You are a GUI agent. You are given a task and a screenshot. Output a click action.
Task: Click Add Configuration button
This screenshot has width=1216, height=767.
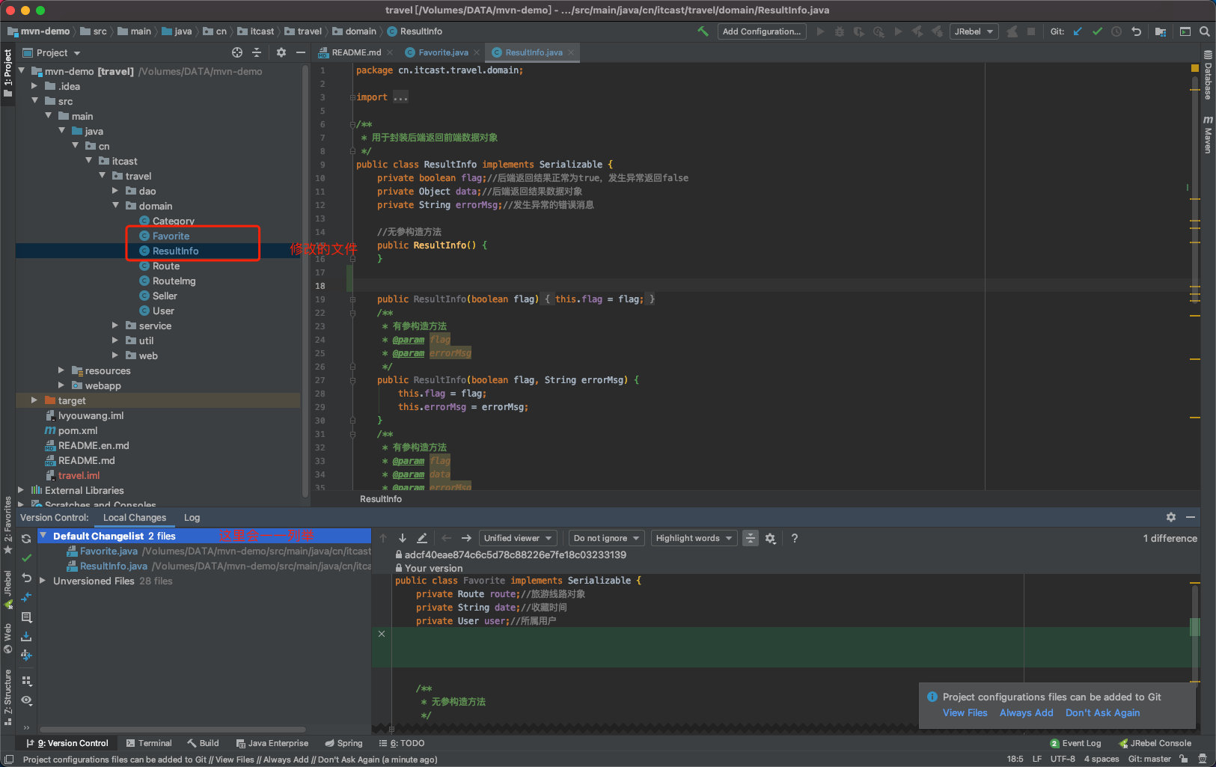click(x=762, y=31)
